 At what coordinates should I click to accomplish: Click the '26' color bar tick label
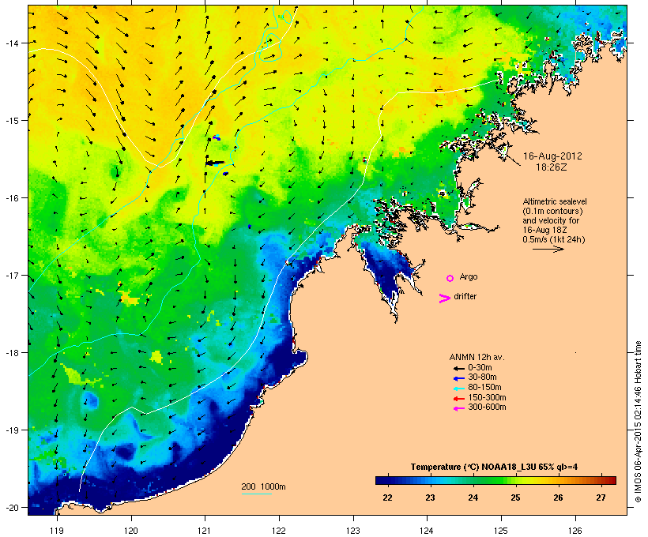[558, 498]
